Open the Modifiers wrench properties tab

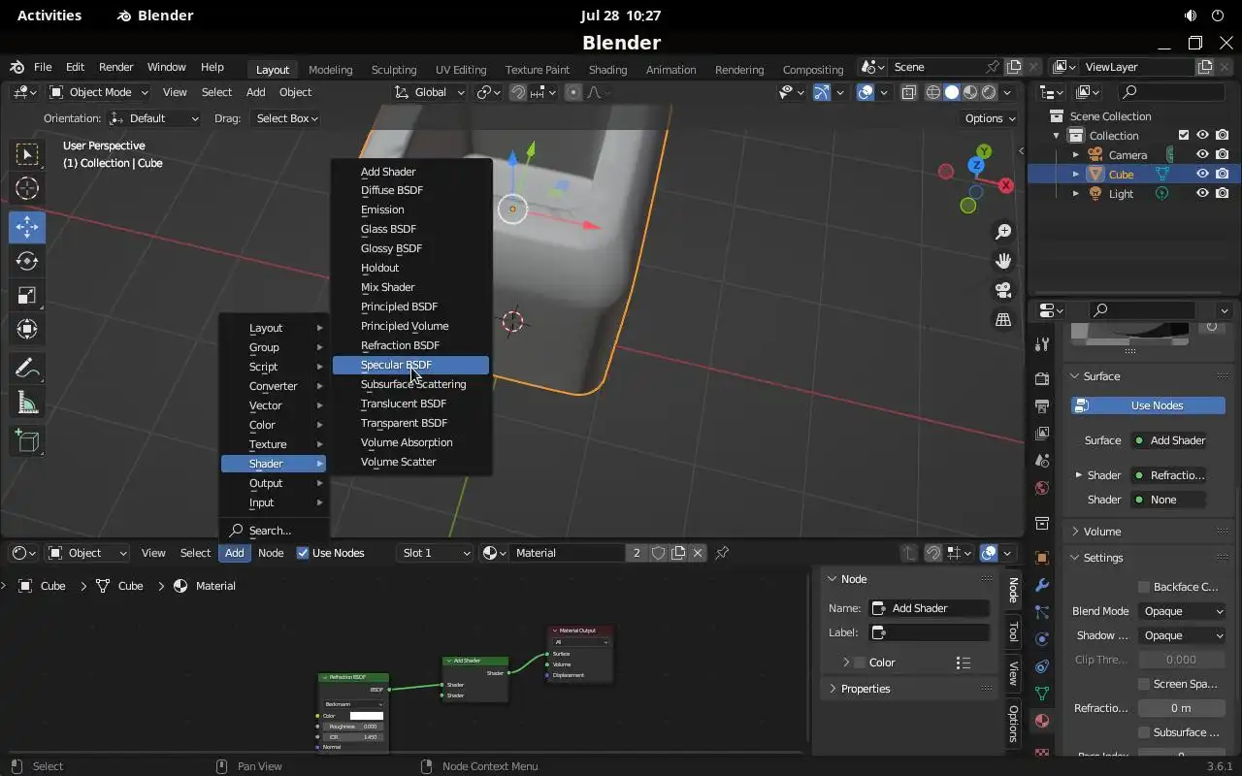[x=1042, y=586]
